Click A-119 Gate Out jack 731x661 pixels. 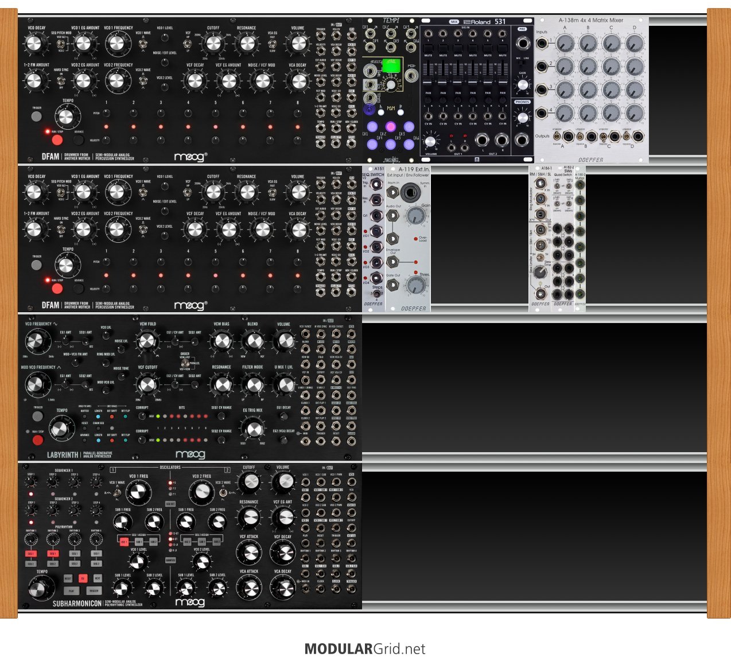click(x=392, y=285)
